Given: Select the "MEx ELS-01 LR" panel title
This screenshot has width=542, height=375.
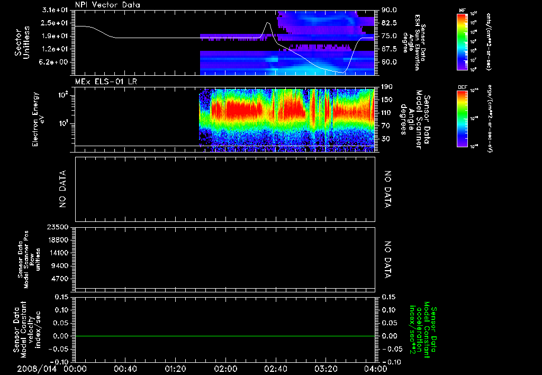Looking at the screenshot, I should pos(106,82).
